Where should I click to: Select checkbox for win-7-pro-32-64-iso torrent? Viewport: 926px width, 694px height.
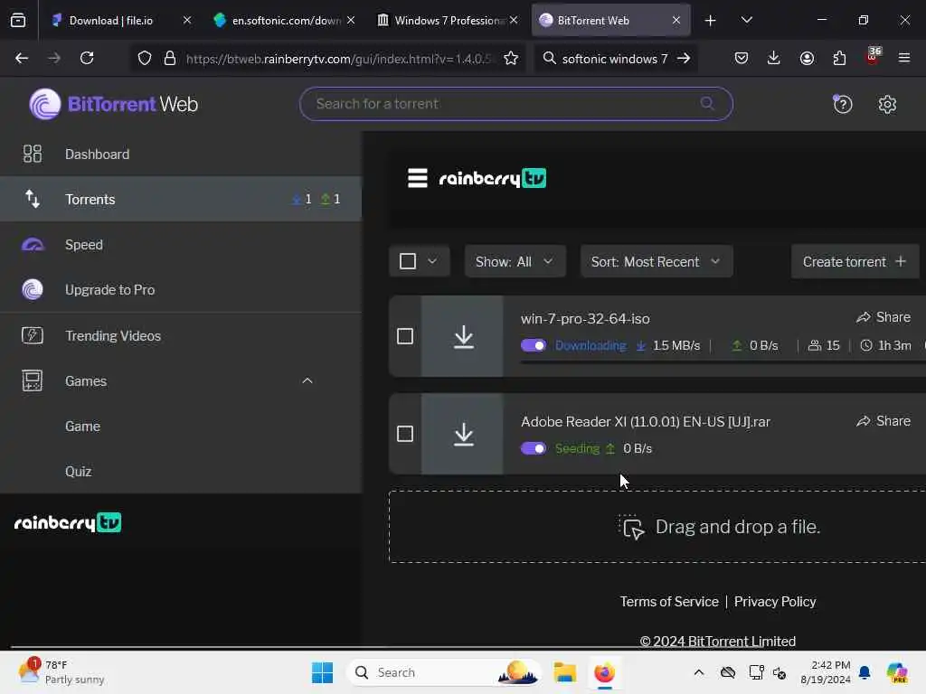point(405,336)
